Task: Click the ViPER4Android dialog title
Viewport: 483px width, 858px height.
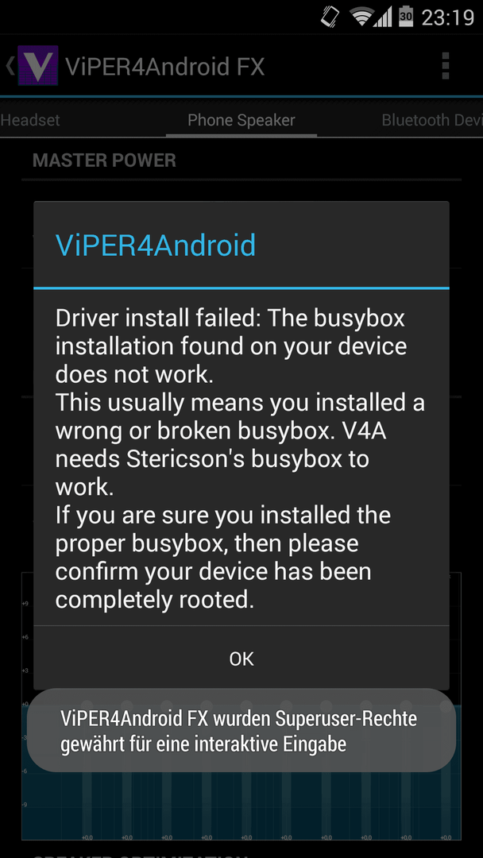Action: (x=156, y=245)
